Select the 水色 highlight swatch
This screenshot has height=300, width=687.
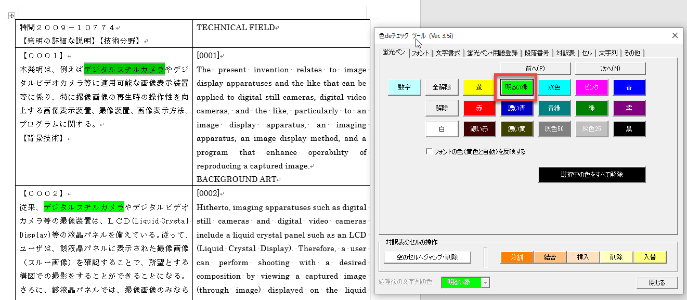point(554,87)
